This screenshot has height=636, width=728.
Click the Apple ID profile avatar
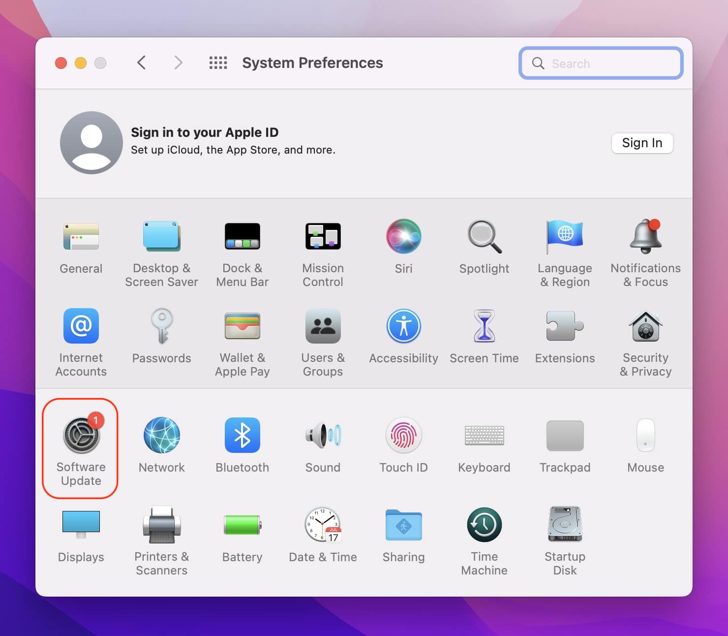tap(91, 142)
